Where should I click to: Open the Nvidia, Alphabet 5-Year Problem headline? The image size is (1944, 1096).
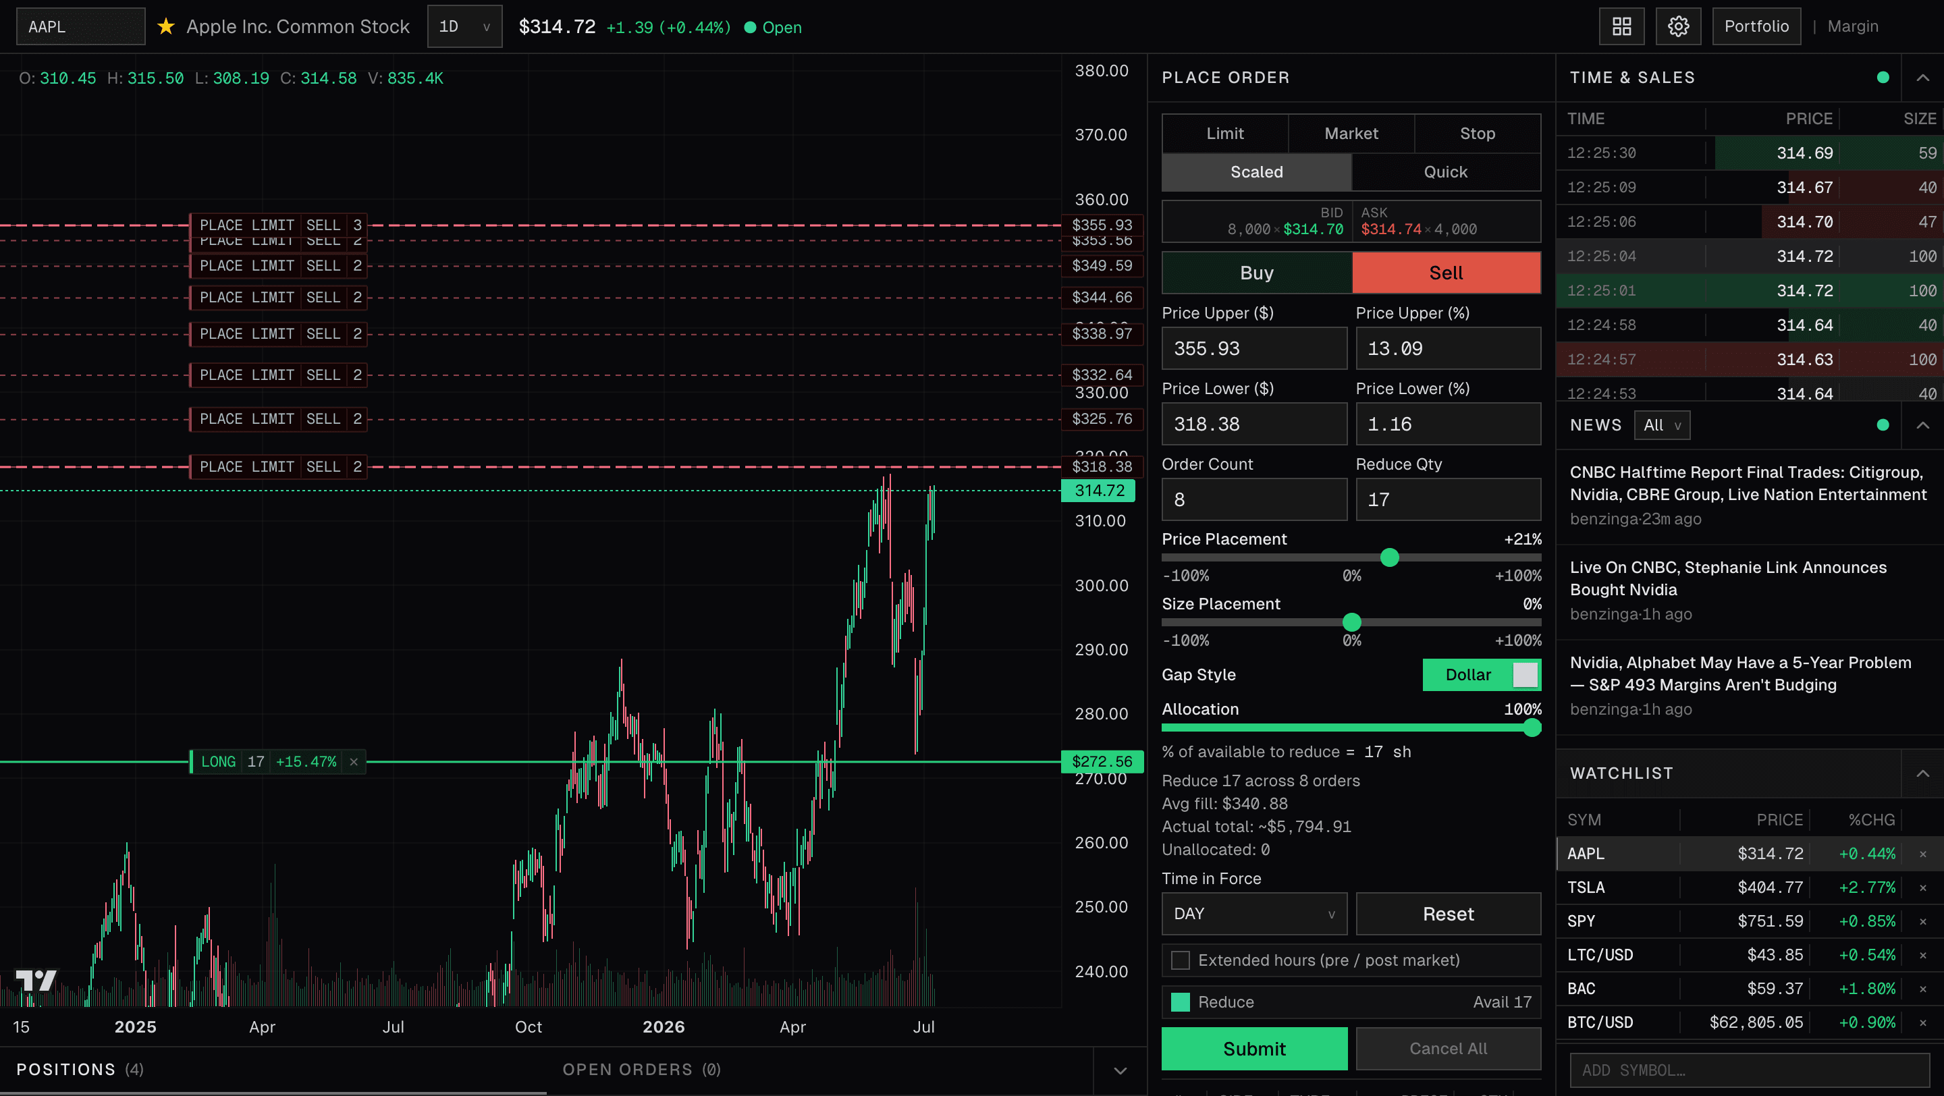click(1740, 674)
